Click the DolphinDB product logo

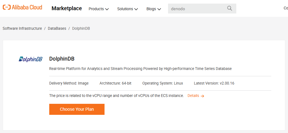click(x=31, y=59)
